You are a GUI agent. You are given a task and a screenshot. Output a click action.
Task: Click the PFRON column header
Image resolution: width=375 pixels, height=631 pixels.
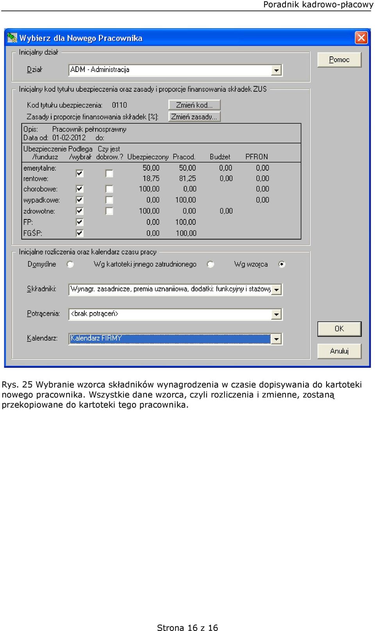[x=257, y=157]
